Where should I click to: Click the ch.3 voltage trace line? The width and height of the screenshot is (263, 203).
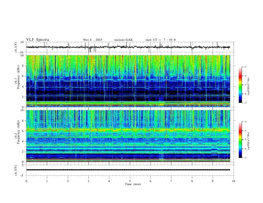click(x=128, y=170)
